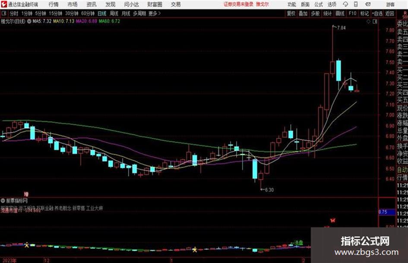Switch to the 月线 monthly tab
The width and height of the screenshot is (408, 263).
click(x=126, y=13)
